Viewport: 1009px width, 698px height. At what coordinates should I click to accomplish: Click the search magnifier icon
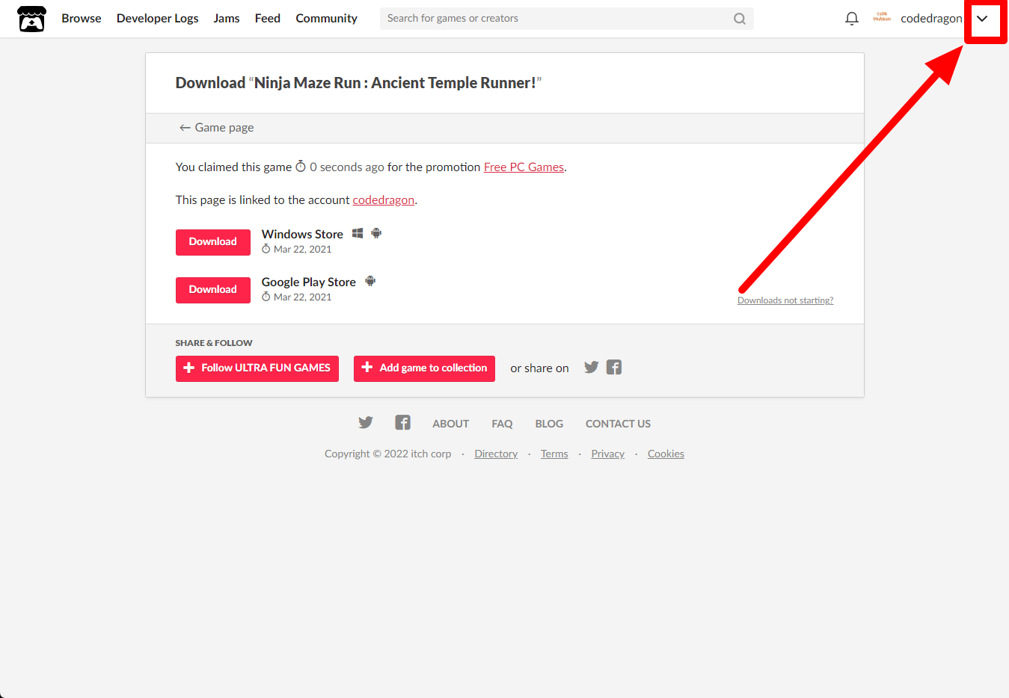739,19
